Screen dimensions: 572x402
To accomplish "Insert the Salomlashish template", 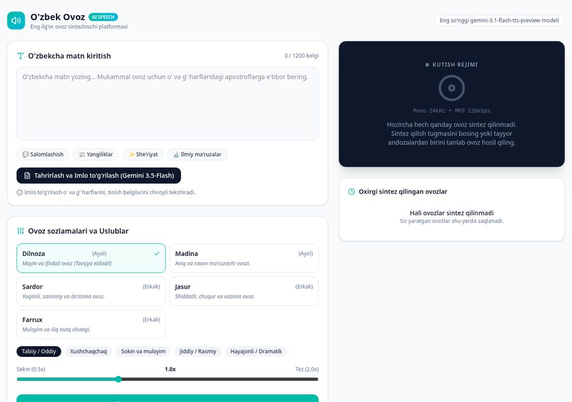I will pyautogui.click(x=43, y=154).
